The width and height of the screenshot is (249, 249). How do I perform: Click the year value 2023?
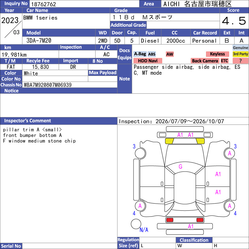coord(10,20)
